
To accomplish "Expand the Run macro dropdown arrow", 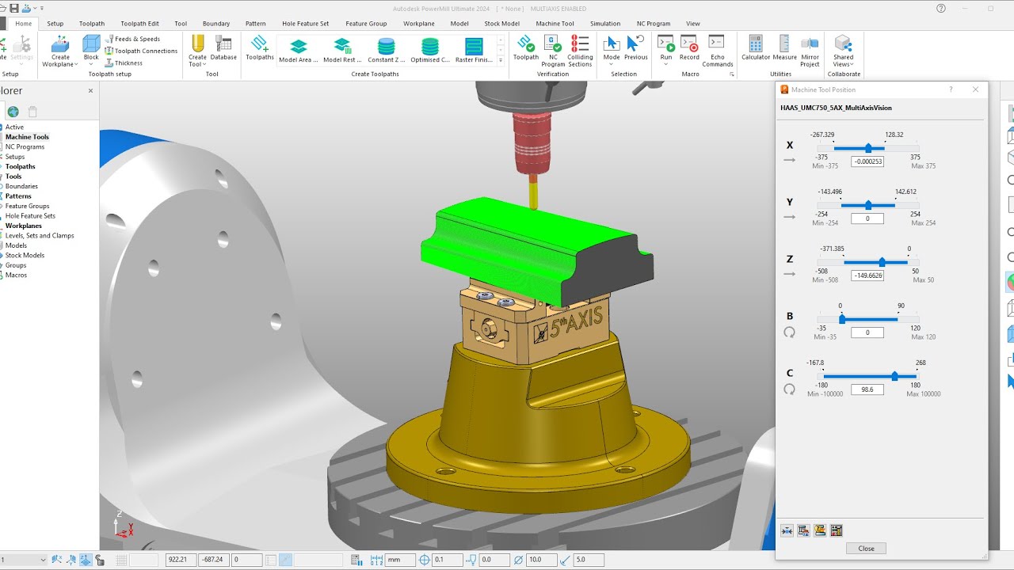I will (666, 64).
